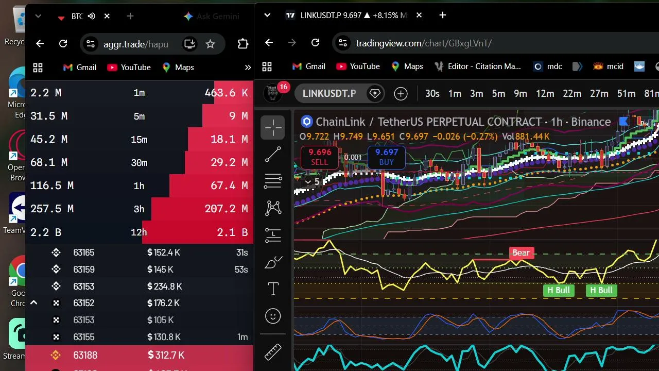Close the LINKUSDT.P TradingView tab
Screen dimensions: 659x371
click(x=419, y=15)
